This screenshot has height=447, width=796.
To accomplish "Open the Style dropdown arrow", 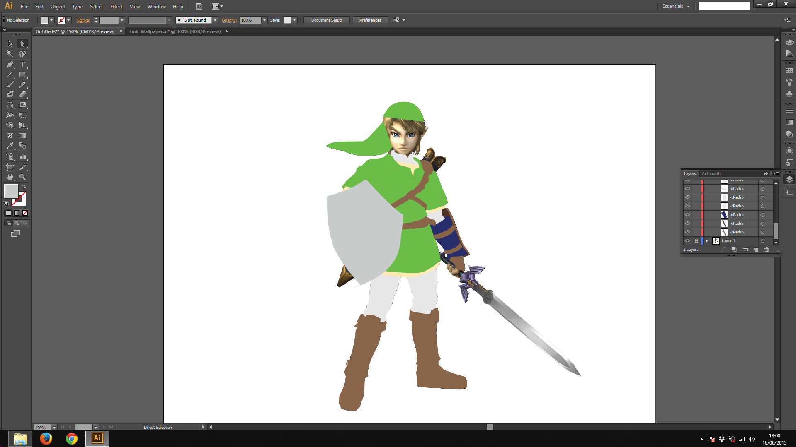I will (x=294, y=20).
